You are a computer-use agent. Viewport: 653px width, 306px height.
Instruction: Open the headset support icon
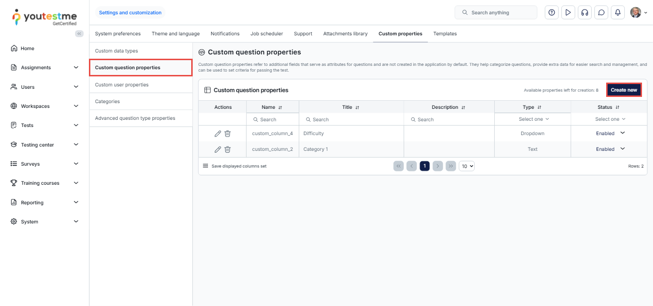pyautogui.click(x=585, y=12)
